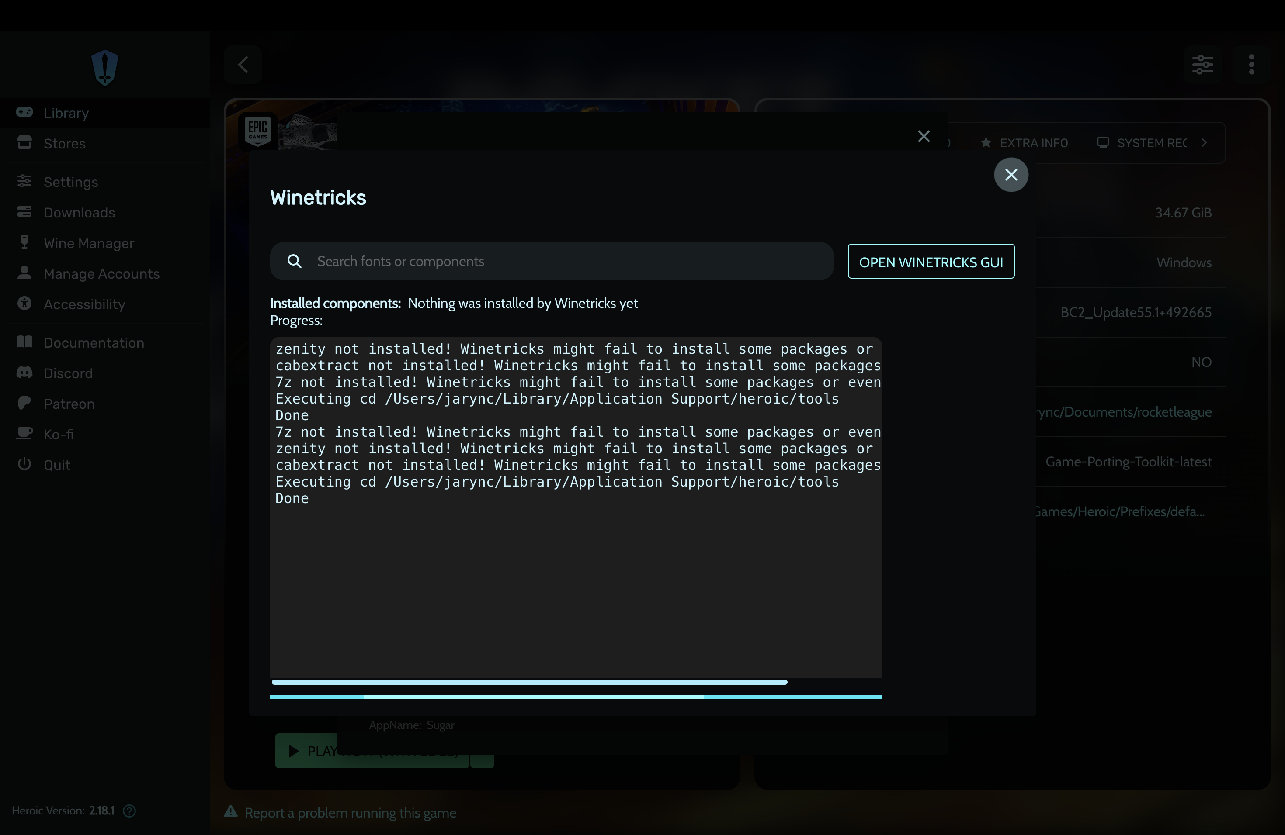Click the Quit power icon
Screen dimensions: 1285x835
(24, 464)
